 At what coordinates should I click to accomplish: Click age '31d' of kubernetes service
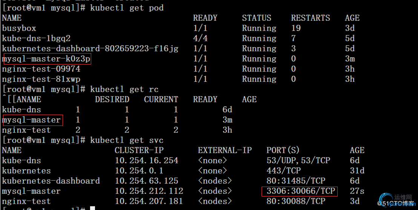click(357, 170)
